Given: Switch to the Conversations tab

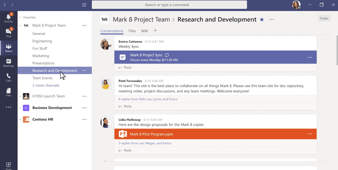Looking at the screenshot, I should click(112, 31).
